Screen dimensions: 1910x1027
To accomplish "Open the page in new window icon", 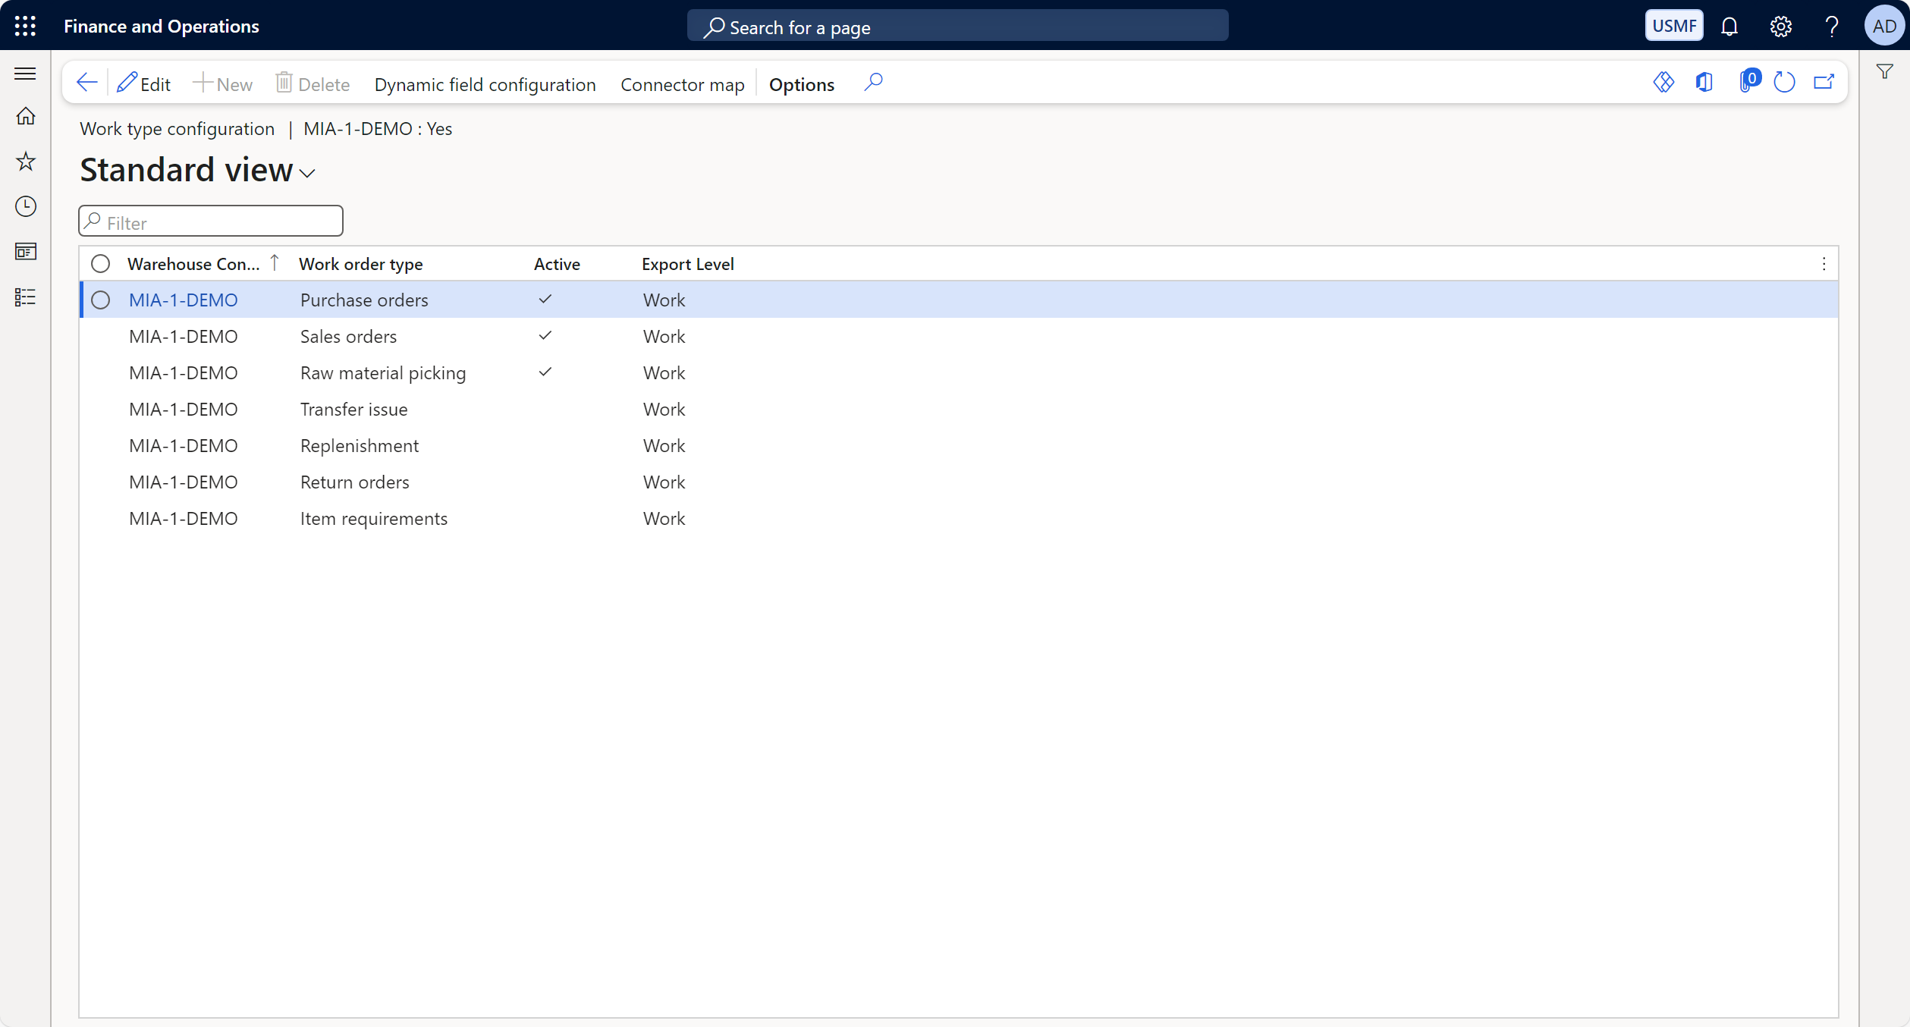I will (x=1824, y=83).
